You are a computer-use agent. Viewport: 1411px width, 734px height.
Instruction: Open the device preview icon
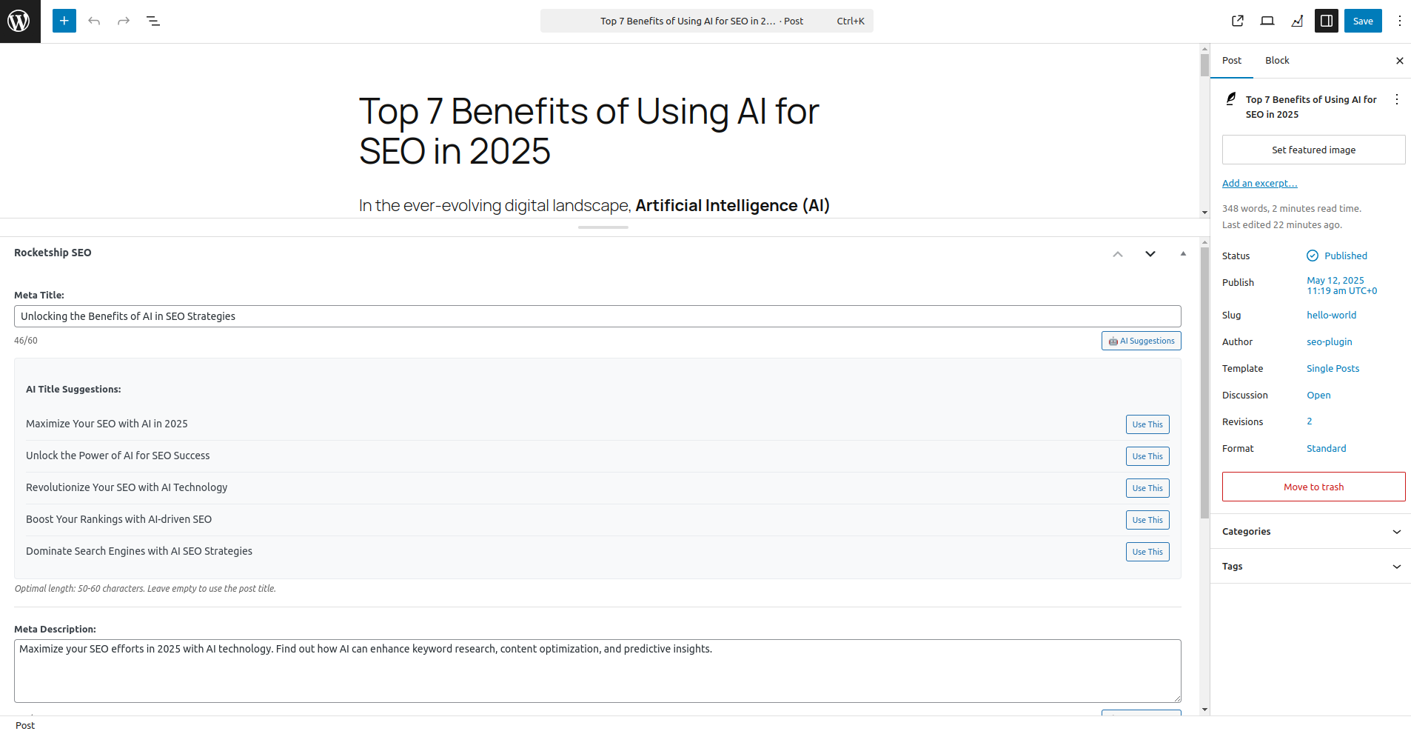[1267, 21]
